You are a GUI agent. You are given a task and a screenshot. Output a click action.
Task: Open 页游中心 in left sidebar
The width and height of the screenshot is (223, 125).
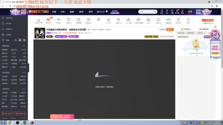[8, 29]
